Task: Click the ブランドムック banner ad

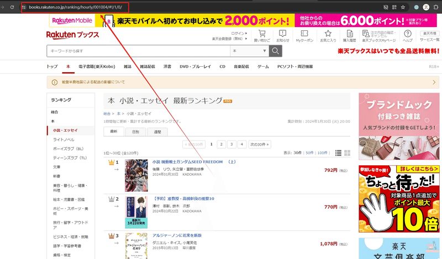Action: (x=399, y=127)
